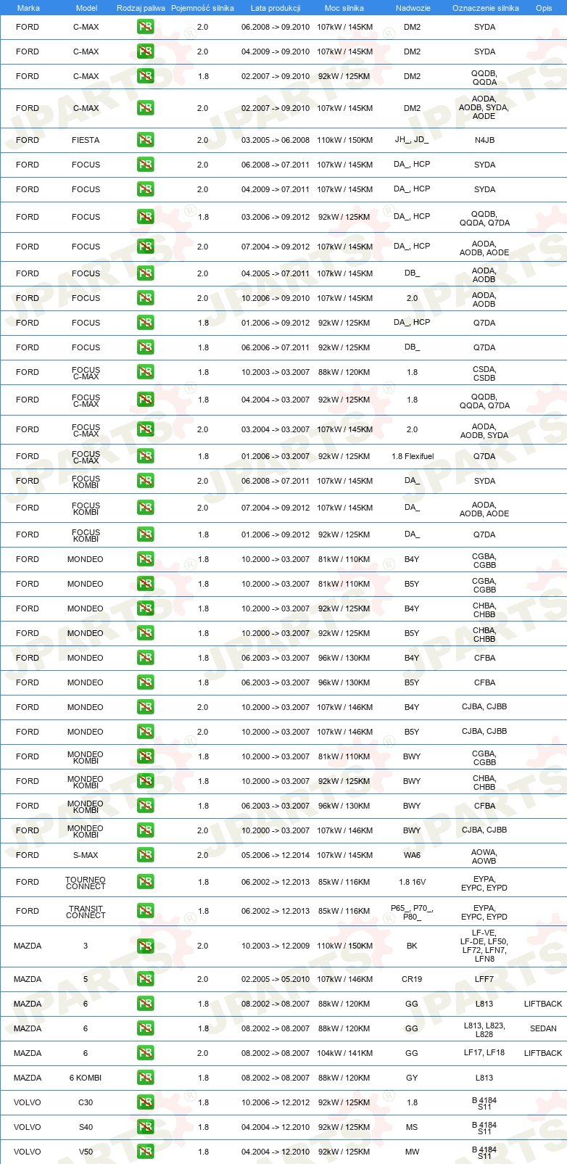This screenshot has width=567, height=1164.
Task: Click the CR19 body code cell
Action: pyautogui.click(x=412, y=979)
